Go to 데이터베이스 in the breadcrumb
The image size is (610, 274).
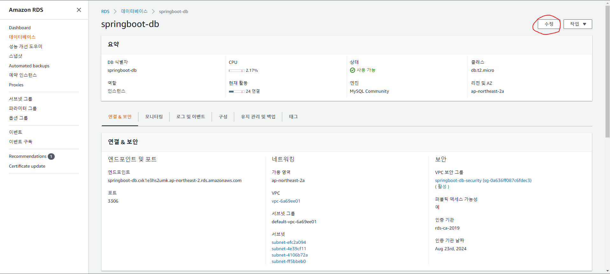(x=134, y=11)
